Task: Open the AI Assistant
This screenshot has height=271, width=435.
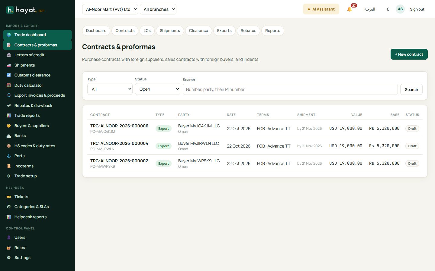Action: pyautogui.click(x=321, y=9)
